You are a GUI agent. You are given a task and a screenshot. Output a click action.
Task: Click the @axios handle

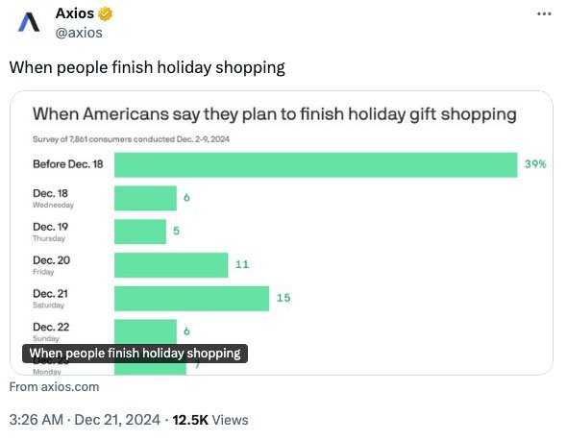coord(79,33)
